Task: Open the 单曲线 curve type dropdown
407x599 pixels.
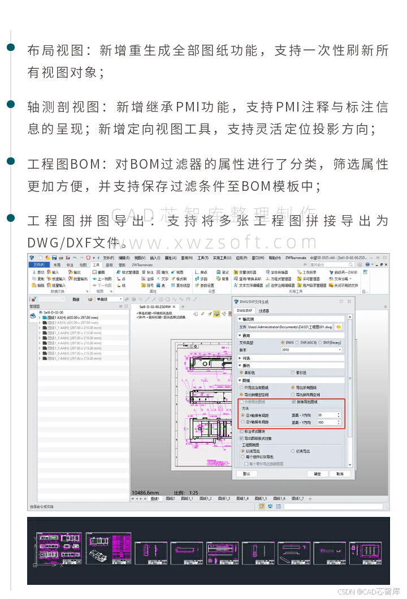Action: [109, 299]
